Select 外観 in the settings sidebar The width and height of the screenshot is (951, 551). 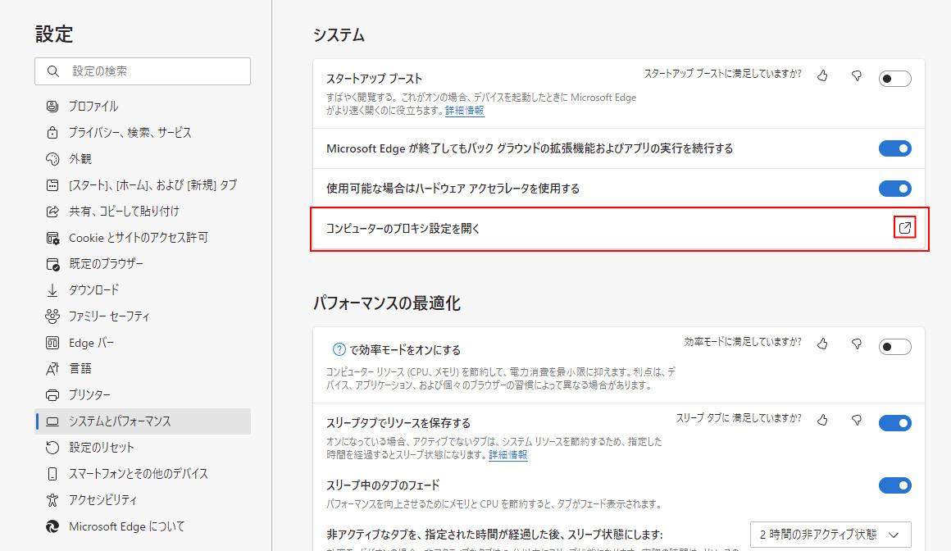[143, 159]
